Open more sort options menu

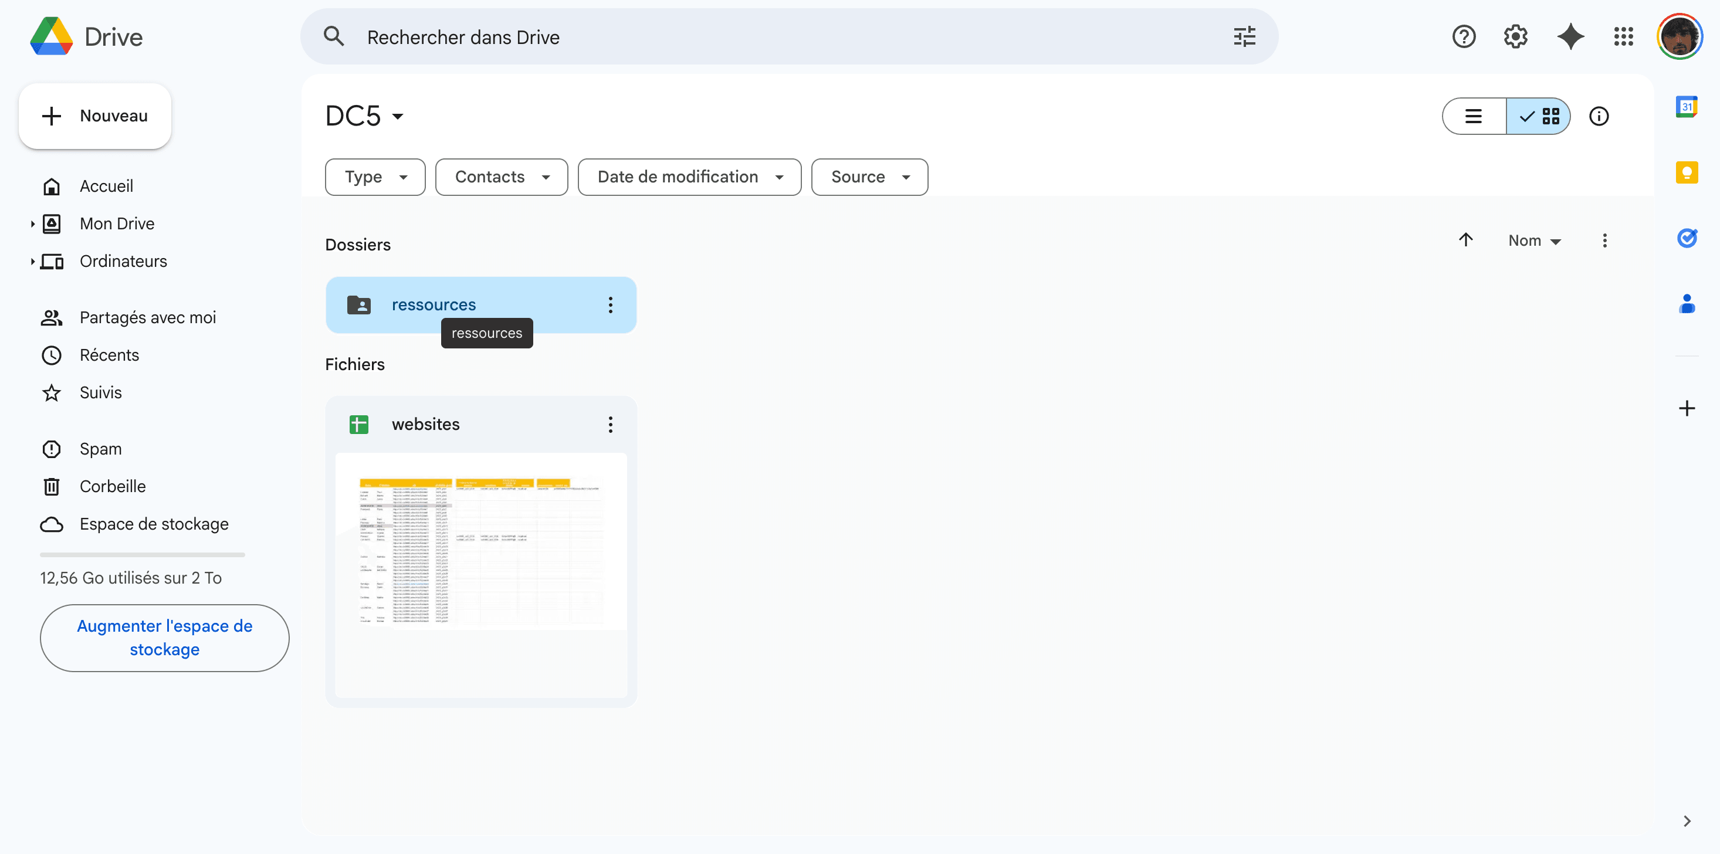[1604, 240]
